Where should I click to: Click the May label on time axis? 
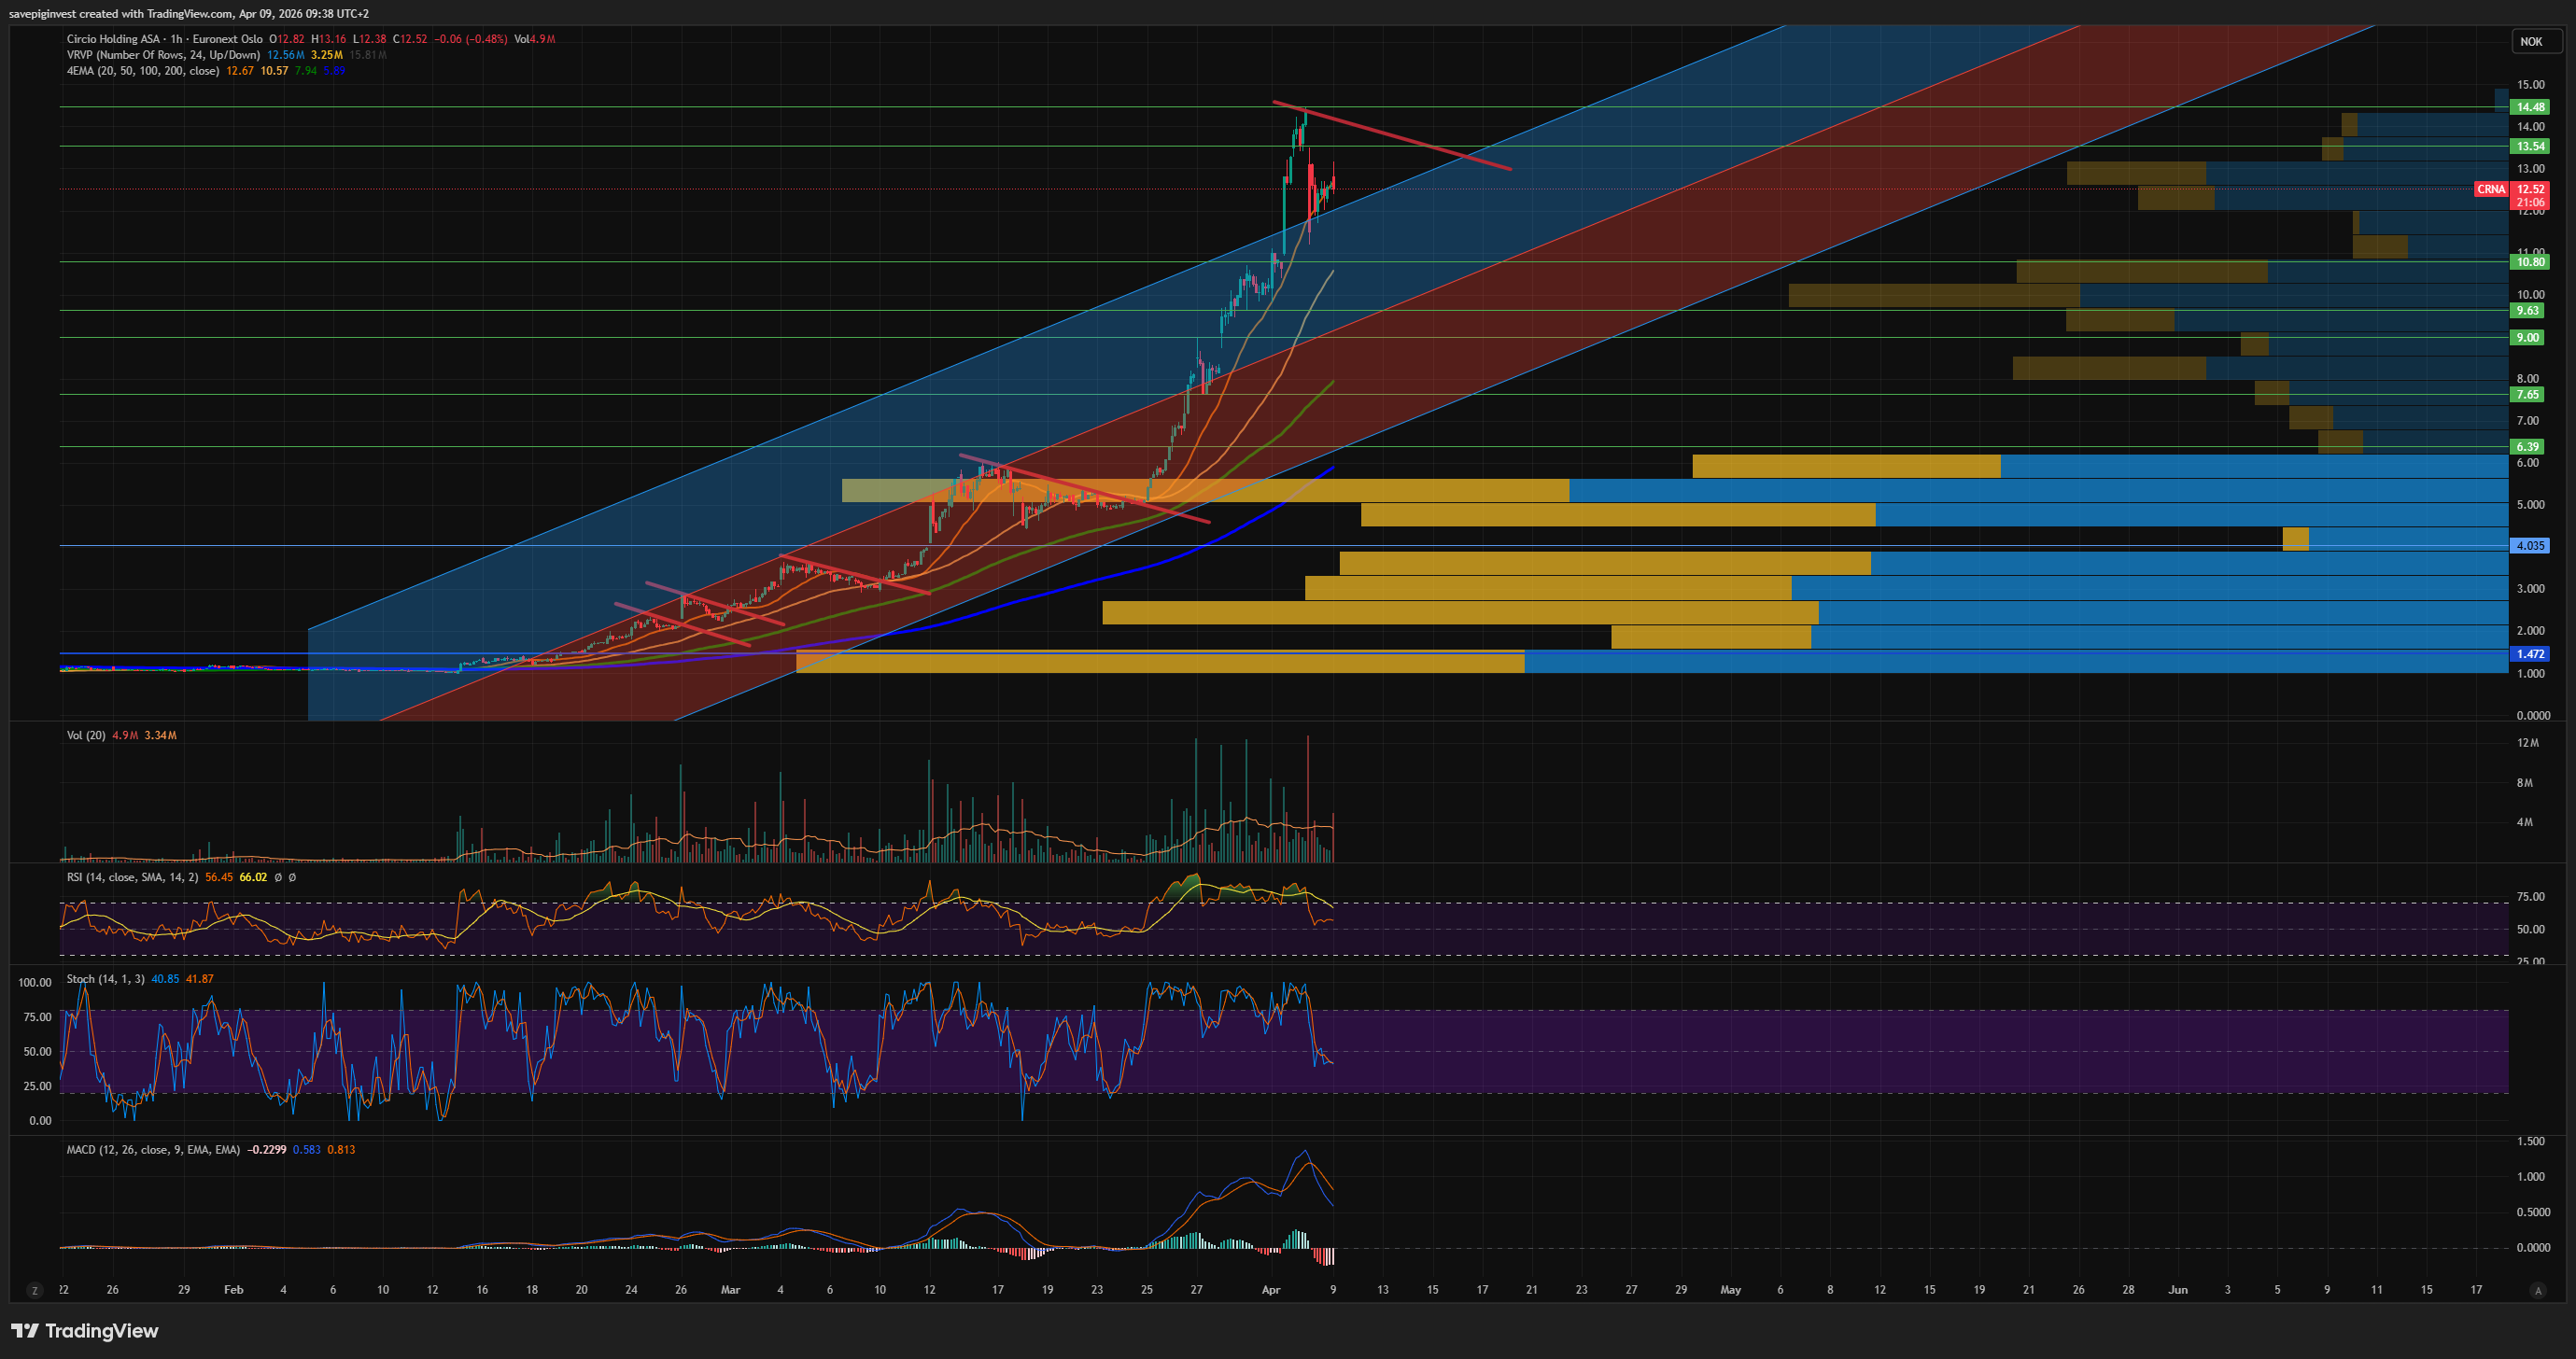point(1730,1290)
